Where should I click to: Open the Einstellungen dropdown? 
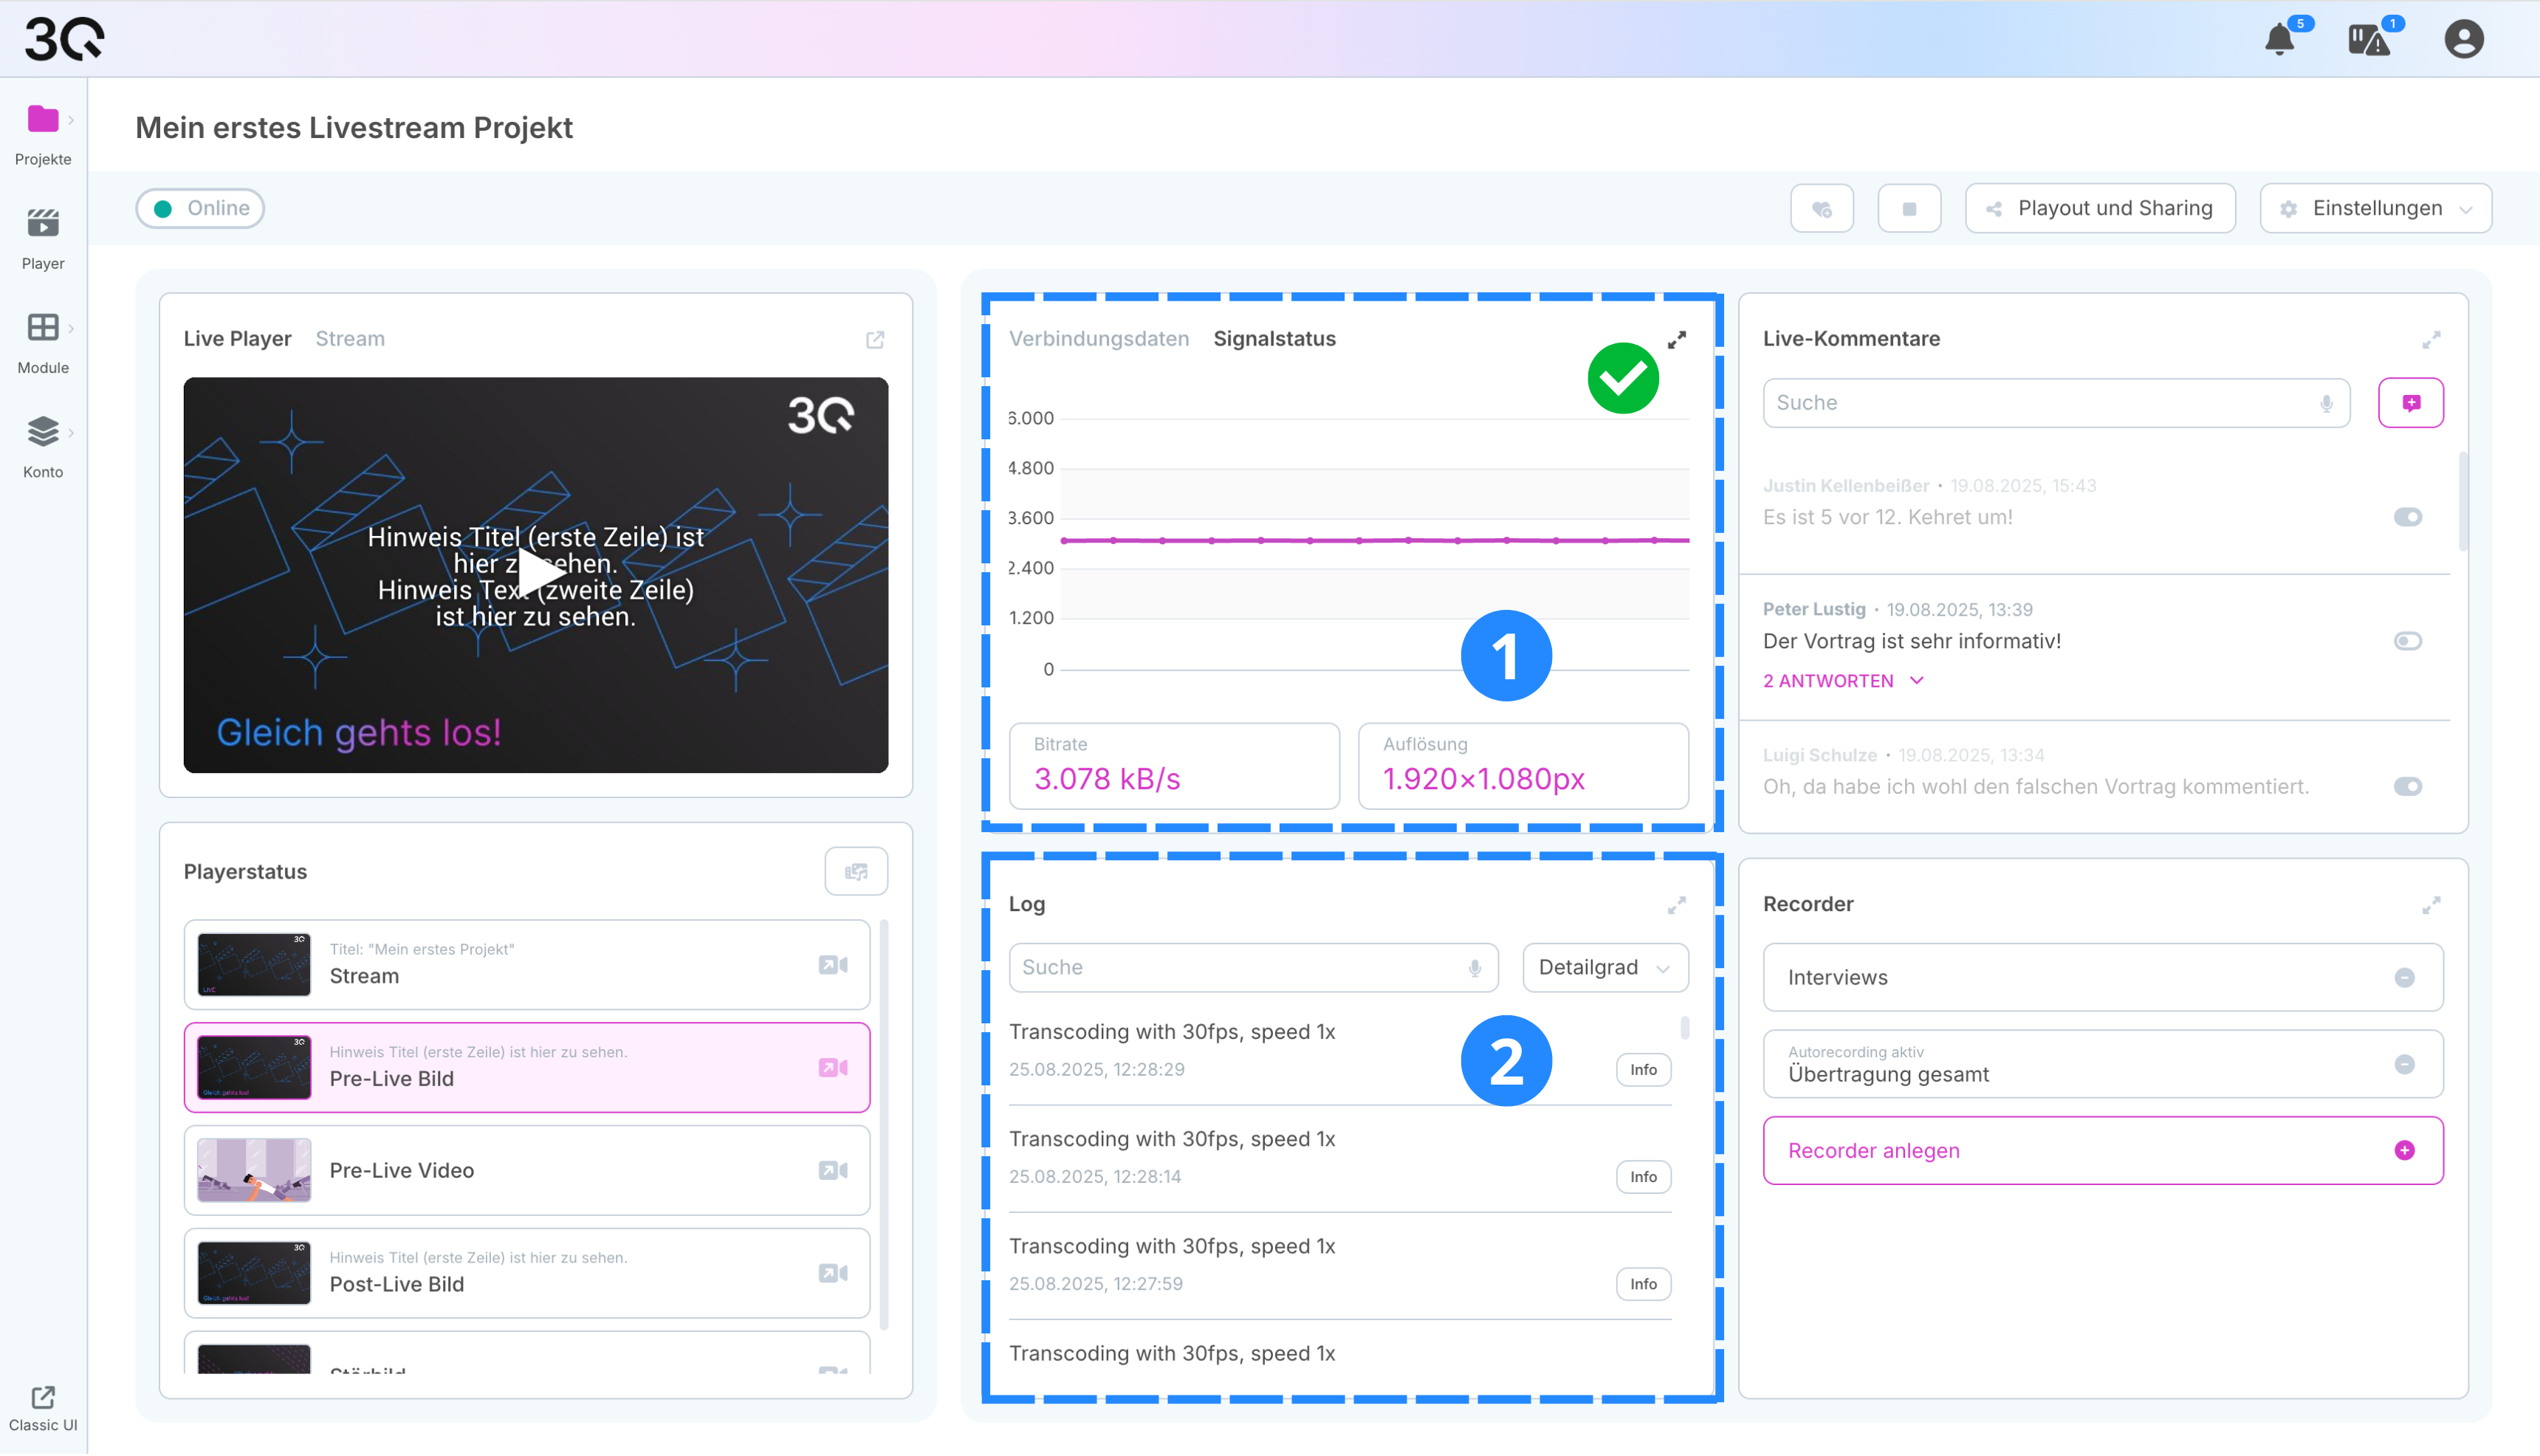(x=2375, y=208)
